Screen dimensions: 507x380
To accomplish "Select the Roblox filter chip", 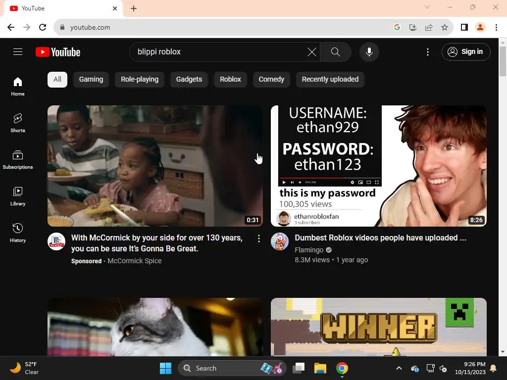I will [230, 80].
